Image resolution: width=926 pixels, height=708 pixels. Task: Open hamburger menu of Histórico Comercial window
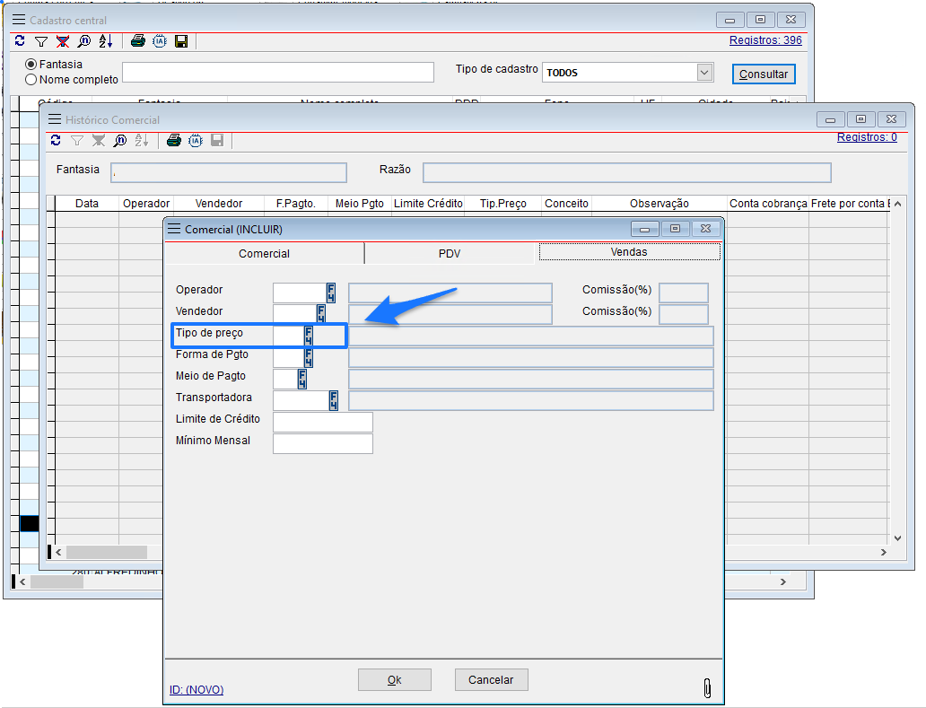(x=54, y=119)
